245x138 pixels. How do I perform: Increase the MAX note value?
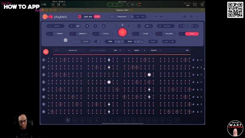142,42
